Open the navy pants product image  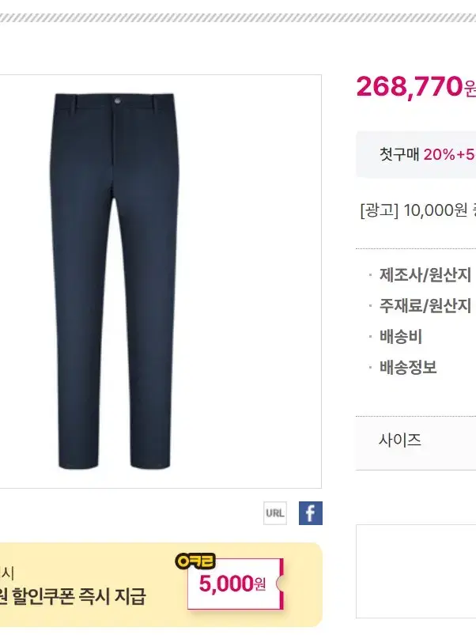pos(161,281)
